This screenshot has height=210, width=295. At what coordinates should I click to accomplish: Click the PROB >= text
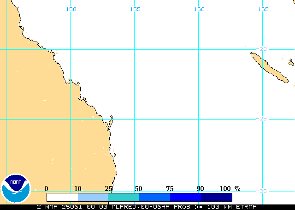point(188,207)
